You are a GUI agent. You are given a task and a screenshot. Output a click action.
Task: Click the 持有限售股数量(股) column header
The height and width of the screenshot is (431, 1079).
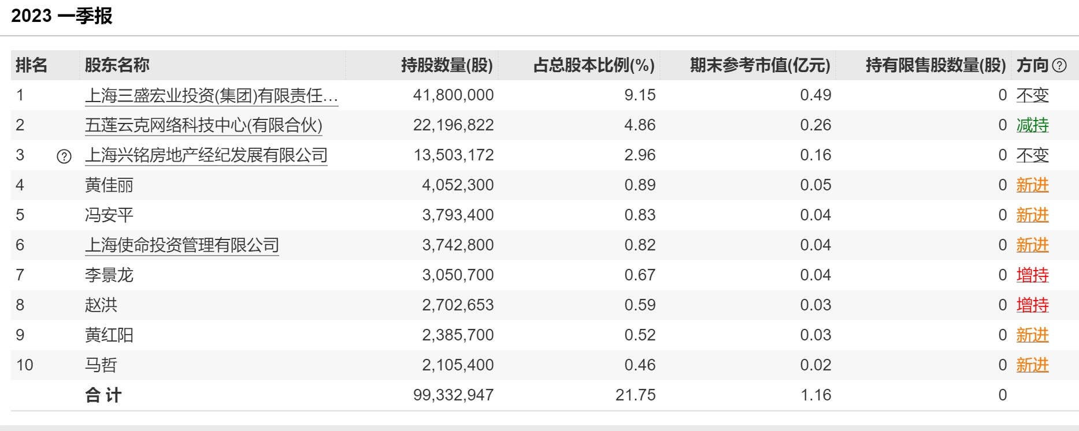935,65
